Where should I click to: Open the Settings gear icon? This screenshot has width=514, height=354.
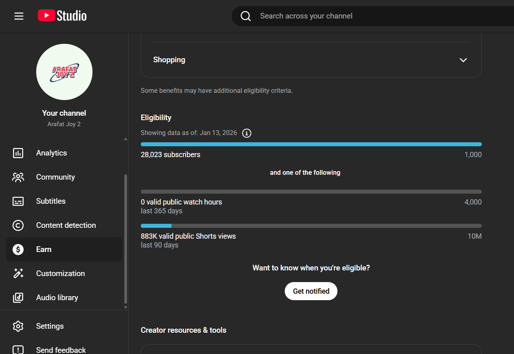coord(18,326)
